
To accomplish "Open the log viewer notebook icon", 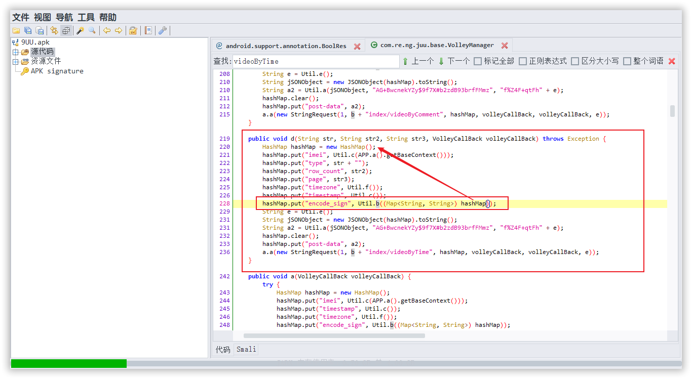I will coord(148,31).
